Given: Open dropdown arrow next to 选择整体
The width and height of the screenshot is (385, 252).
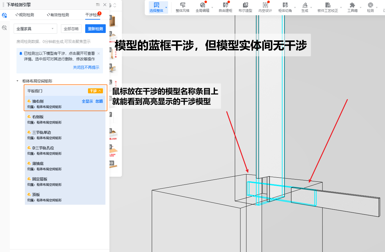Looking at the screenshot, I should coord(166,7).
